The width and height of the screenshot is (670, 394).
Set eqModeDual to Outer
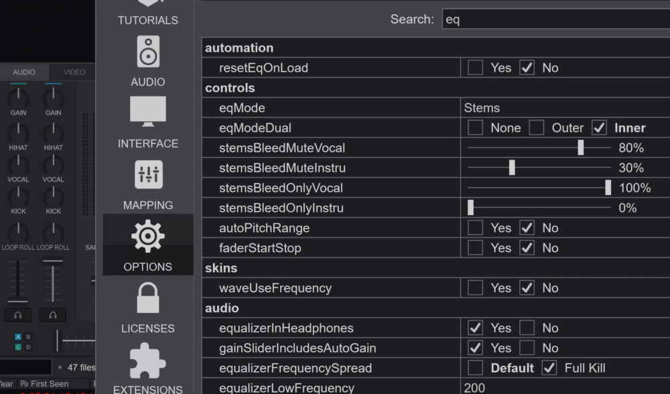pyautogui.click(x=537, y=128)
